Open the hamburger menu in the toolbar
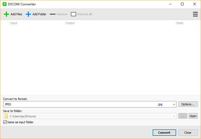This screenshot has height=139, width=201. (195, 14)
